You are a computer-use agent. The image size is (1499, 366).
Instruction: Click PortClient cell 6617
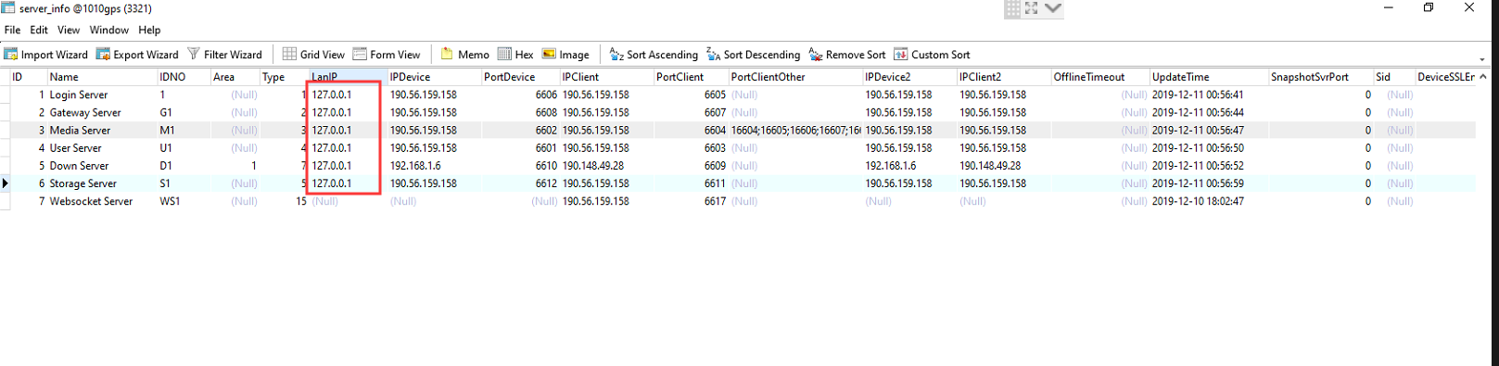click(x=691, y=201)
